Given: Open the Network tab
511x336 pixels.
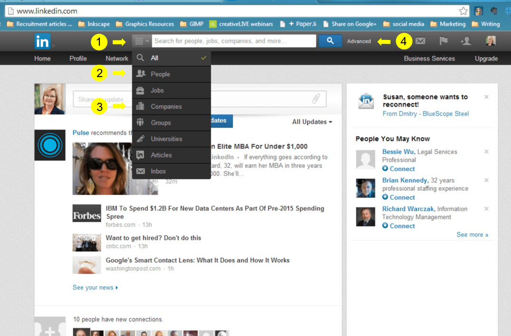Looking at the screenshot, I should tap(117, 59).
